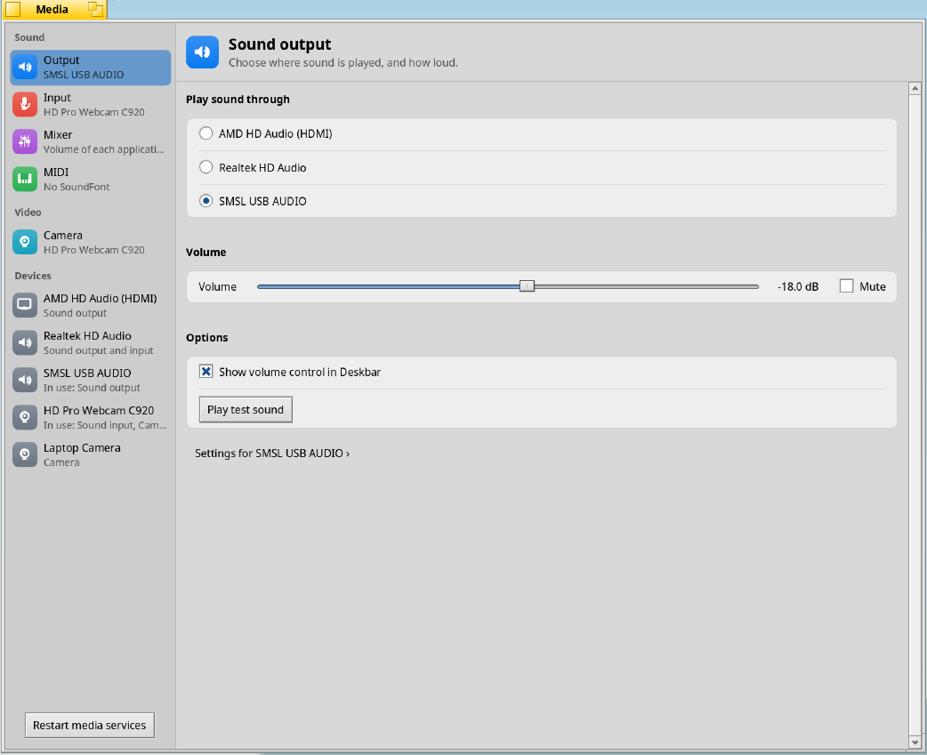The height and width of the screenshot is (755, 927).
Task: Open the Camera video icon
Action: (x=25, y=242)
